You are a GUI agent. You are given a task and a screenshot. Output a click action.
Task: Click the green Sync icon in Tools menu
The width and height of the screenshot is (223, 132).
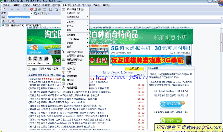(63, 80)
